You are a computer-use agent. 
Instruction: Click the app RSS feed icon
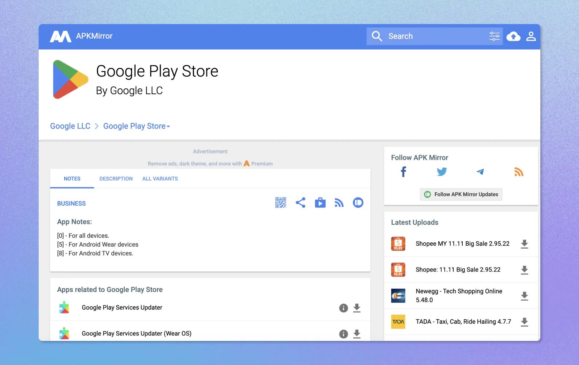tap(339, 203)
